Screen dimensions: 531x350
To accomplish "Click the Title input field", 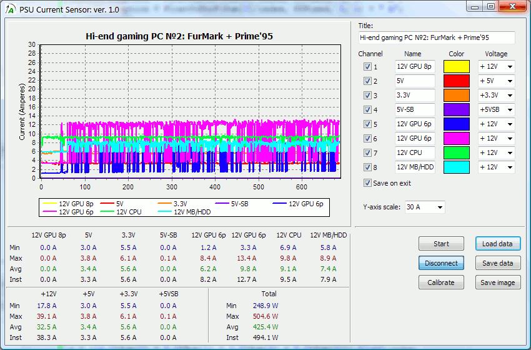I will pyautogui.click(x=437, y=37).
